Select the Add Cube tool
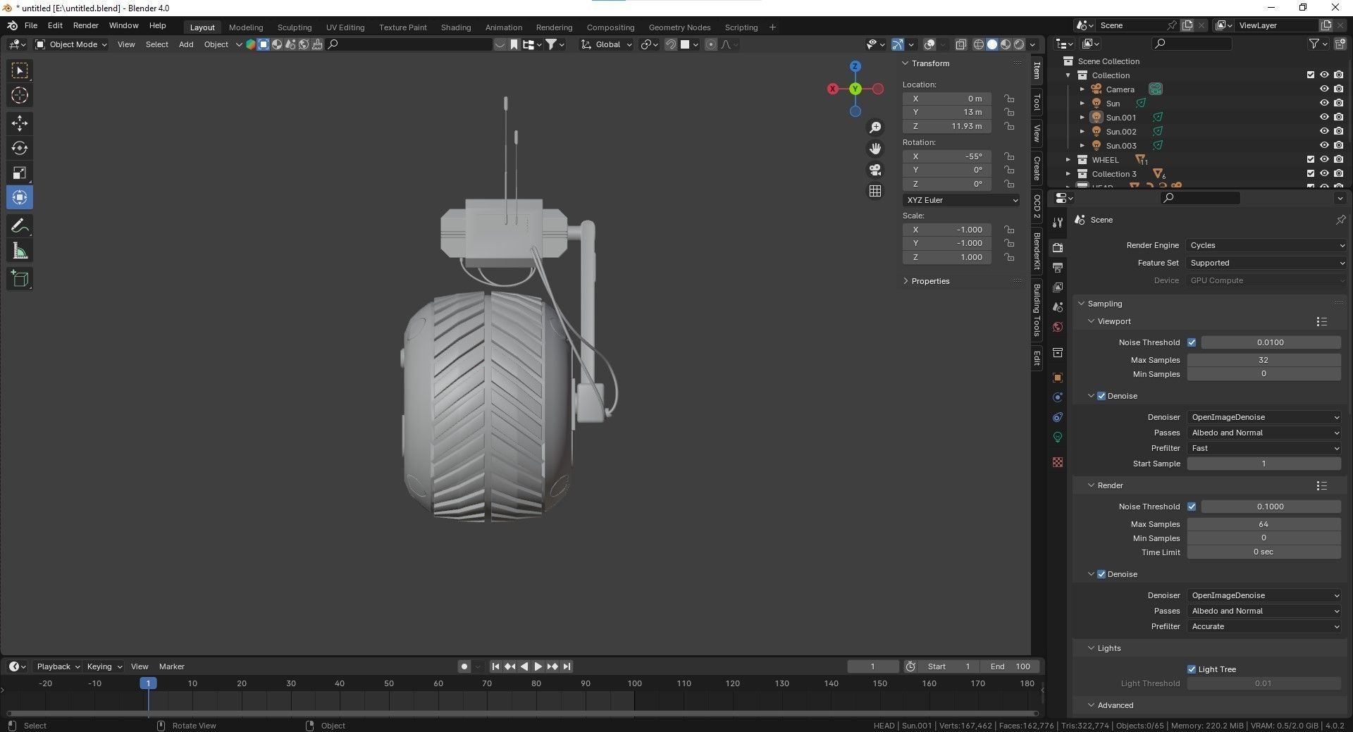The width and height of the screenshot is (1353, 732). 20,279
